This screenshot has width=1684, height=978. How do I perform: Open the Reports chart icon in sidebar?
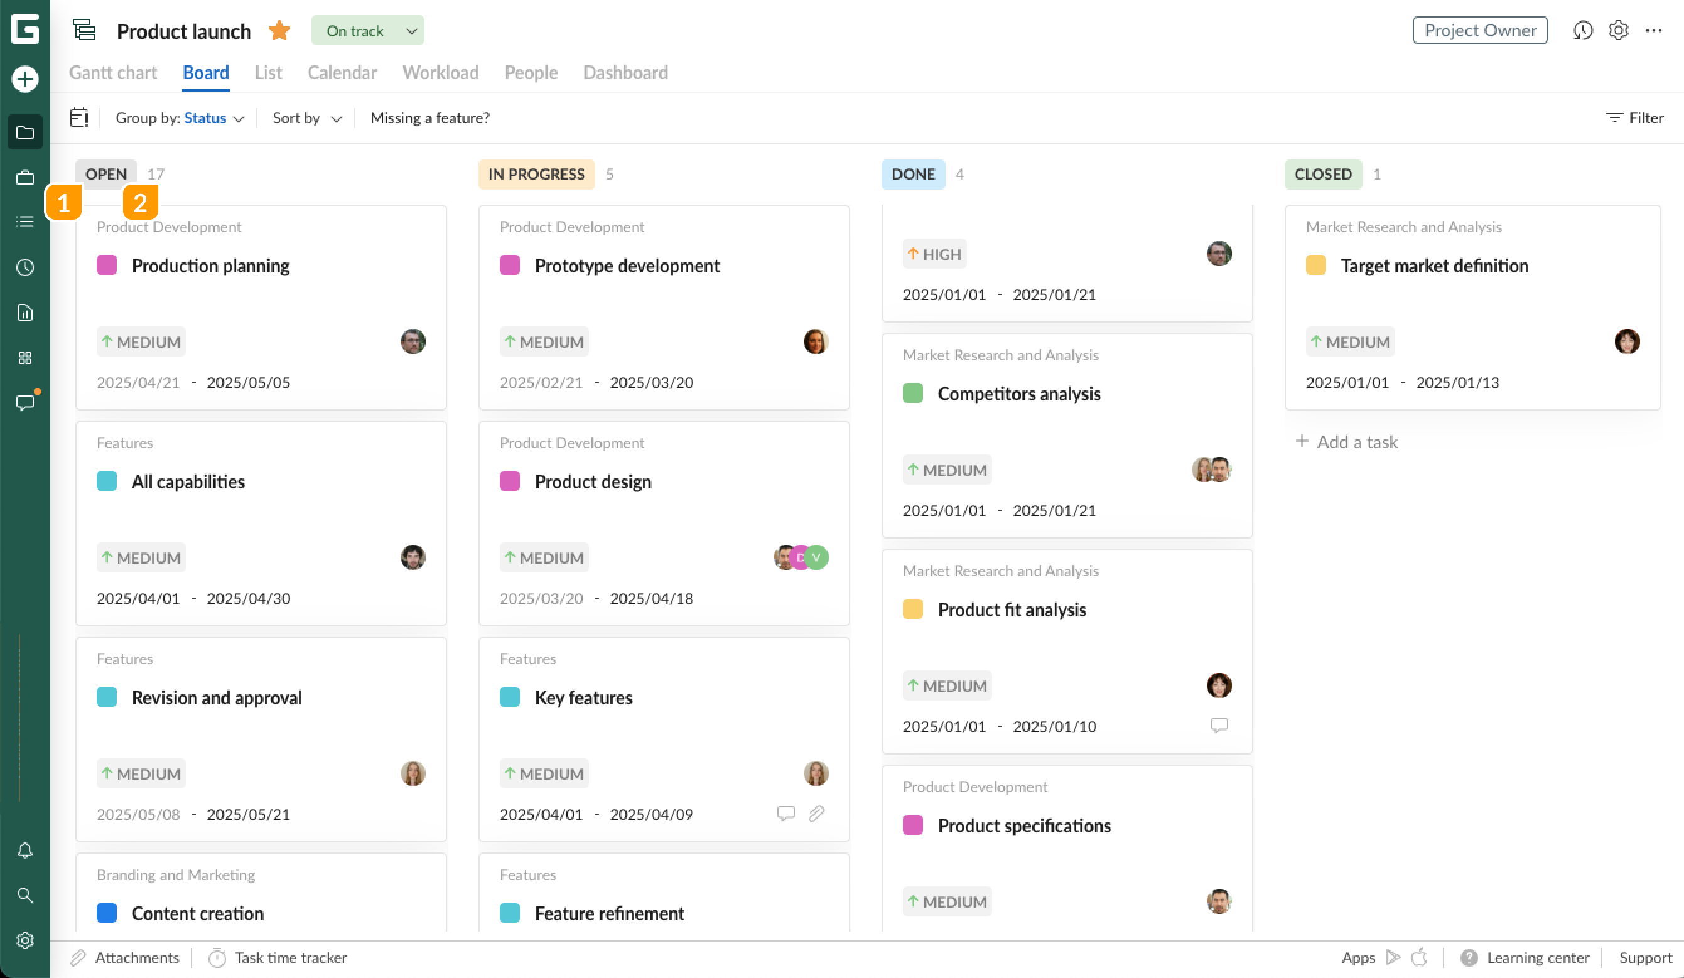24,312
